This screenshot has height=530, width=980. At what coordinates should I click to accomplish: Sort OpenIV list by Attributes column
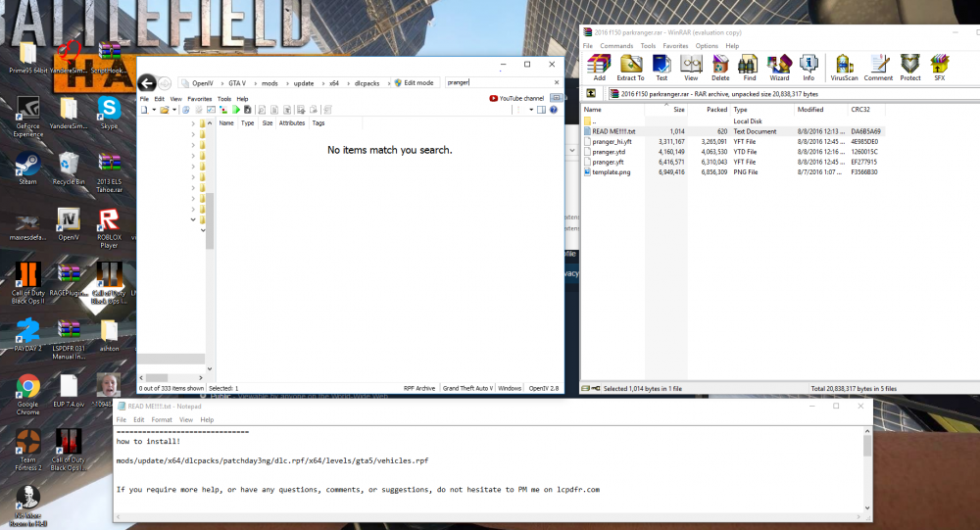tap(292, 123)
